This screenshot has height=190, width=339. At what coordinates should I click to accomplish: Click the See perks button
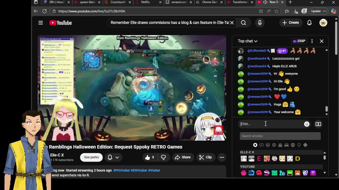(x=91, y=157)
